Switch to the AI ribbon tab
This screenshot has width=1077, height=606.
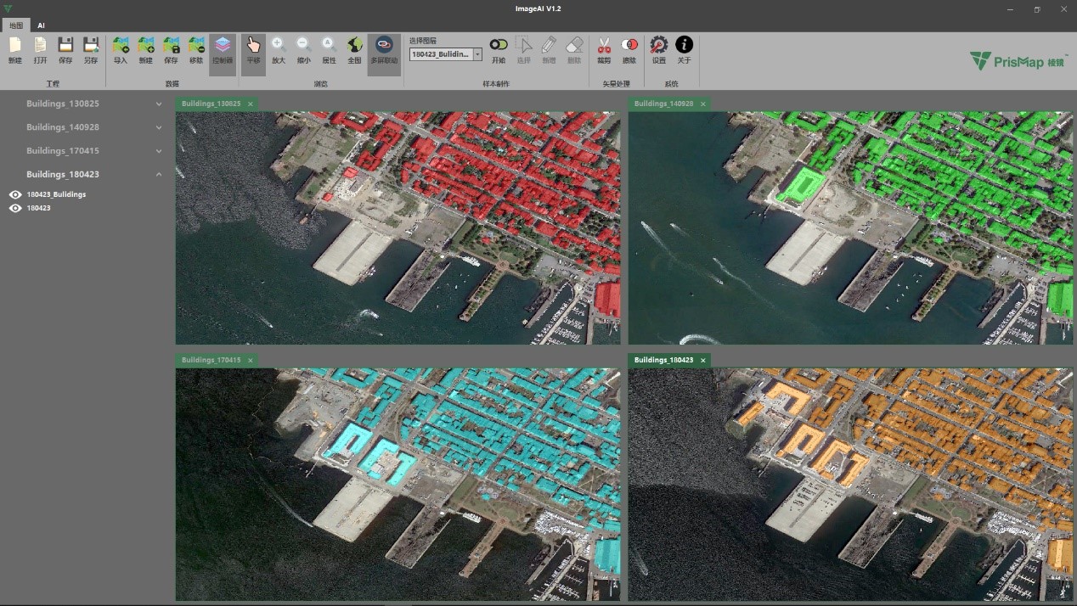tap(41, 25)
